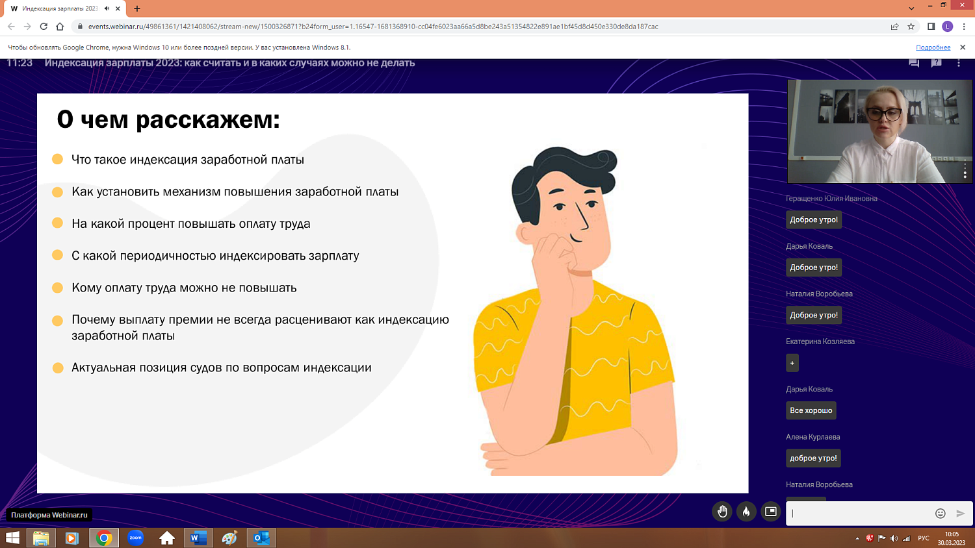Screen dimensions: 975x548
Task: Click the webinar title Индексация зарплаты 2023
Action: coord(229,63)
